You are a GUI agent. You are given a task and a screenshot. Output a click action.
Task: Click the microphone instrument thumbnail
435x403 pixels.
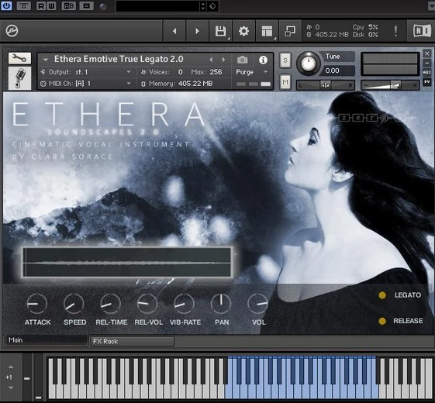(19, 78)
